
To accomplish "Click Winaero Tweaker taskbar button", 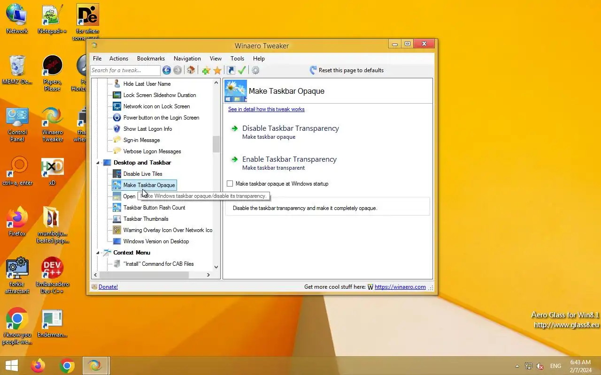I will 95,366.
